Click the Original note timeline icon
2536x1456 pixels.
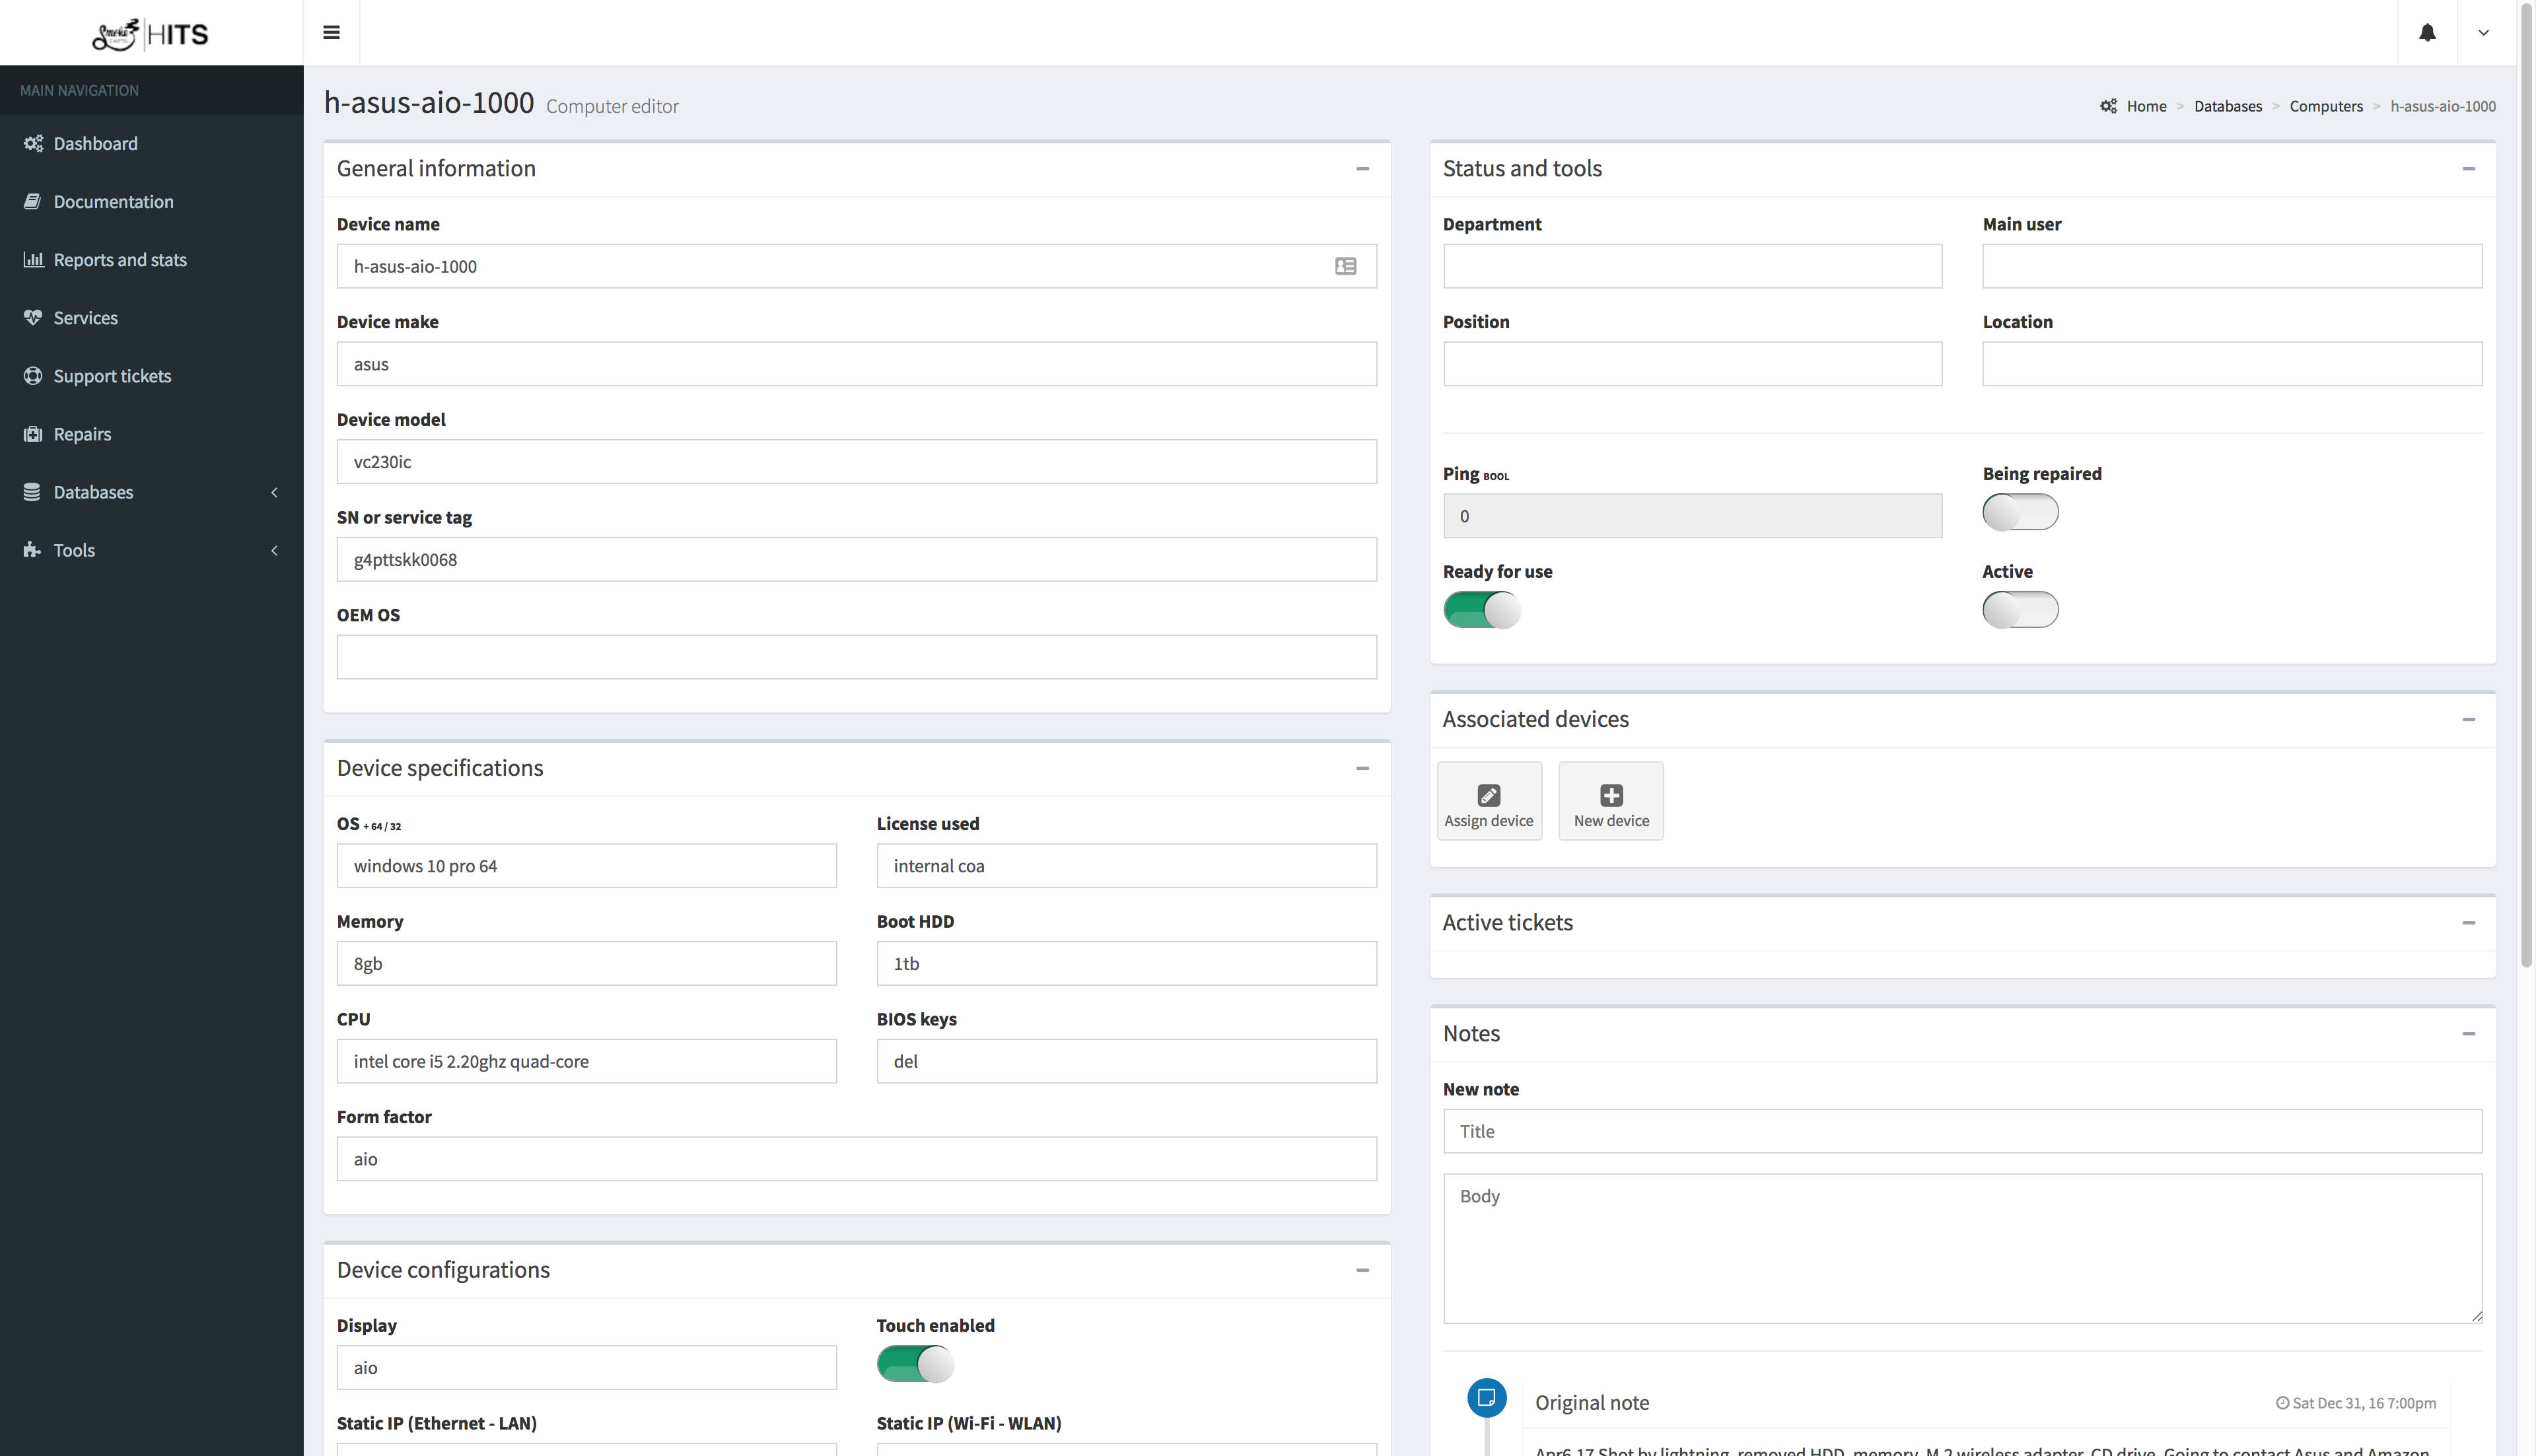tap(1486, 1397)
